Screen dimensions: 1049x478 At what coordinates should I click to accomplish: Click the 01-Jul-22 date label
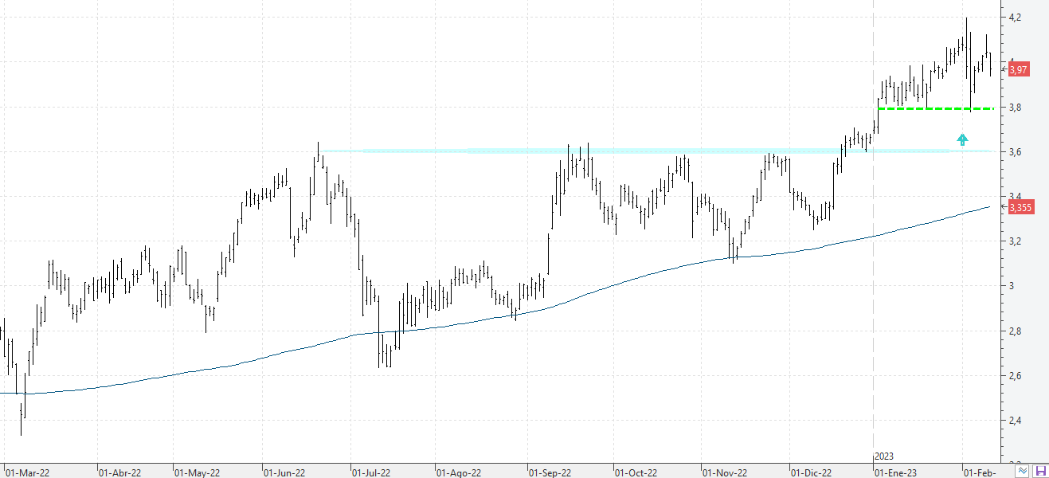point(371,472)
